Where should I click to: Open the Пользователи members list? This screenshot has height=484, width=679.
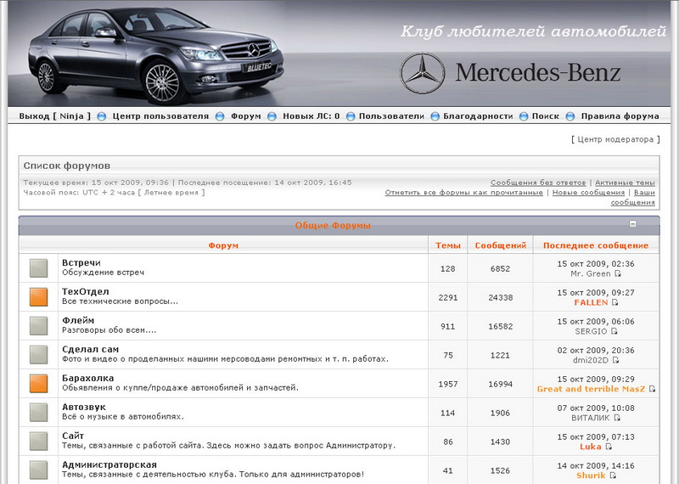point(391,116)
